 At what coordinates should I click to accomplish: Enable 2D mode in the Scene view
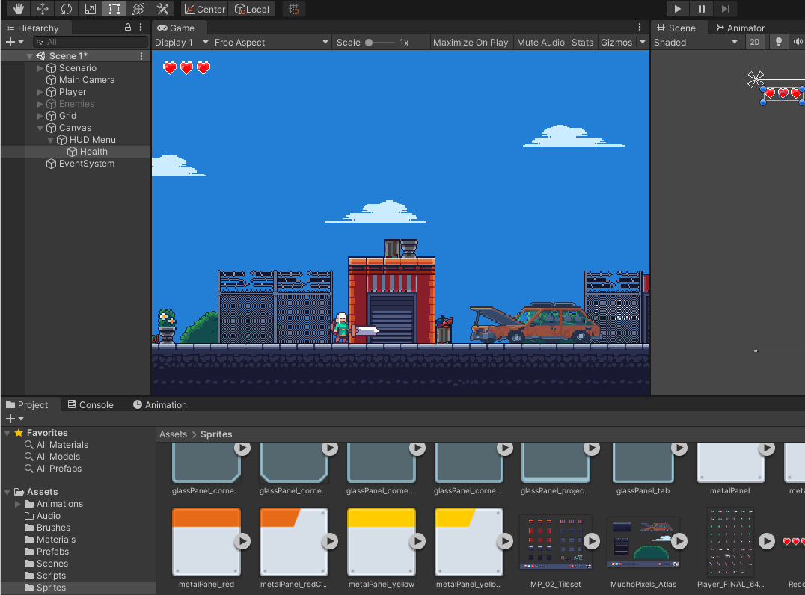point(754,42)
